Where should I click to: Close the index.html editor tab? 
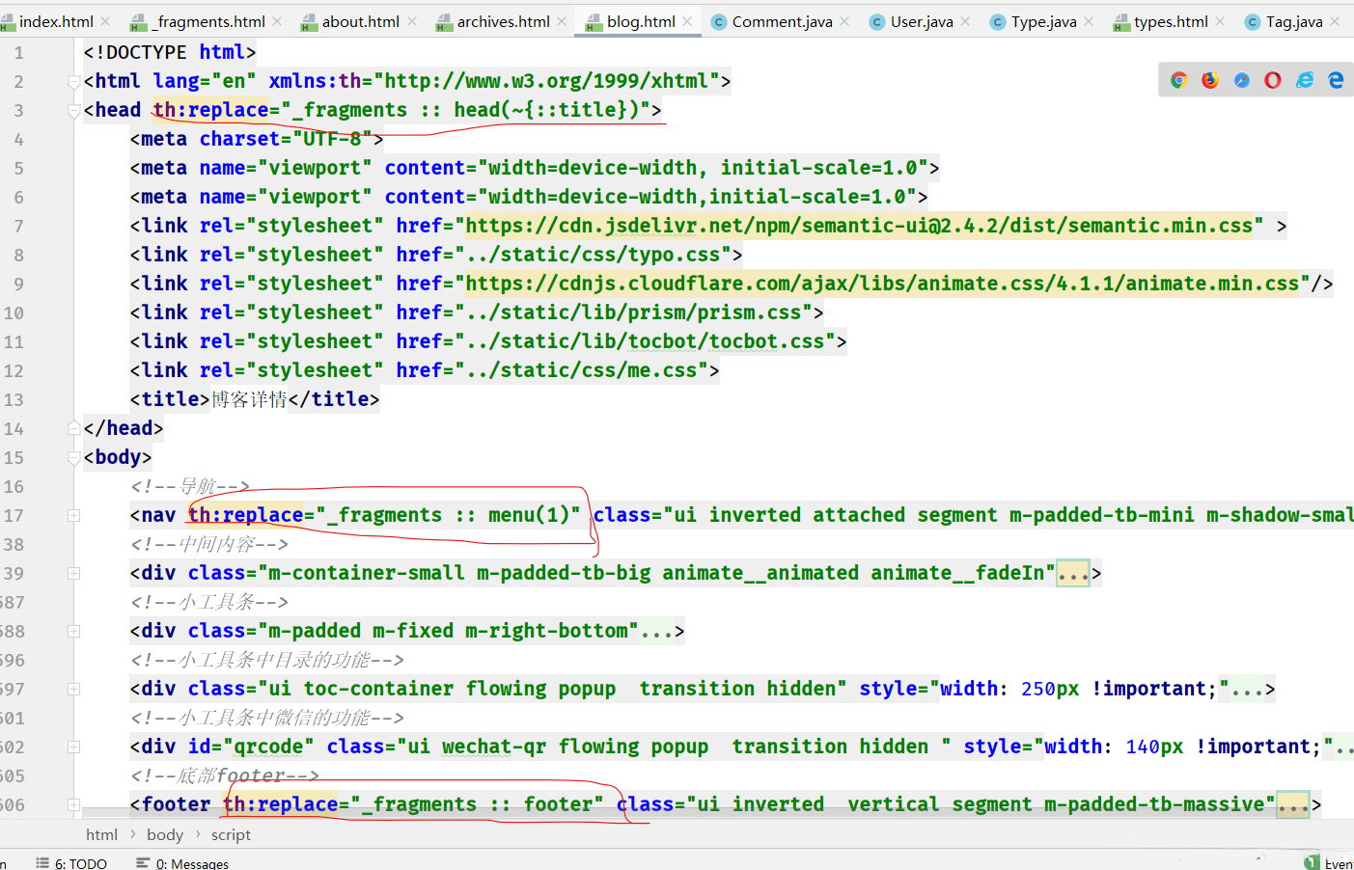(105, 21)
